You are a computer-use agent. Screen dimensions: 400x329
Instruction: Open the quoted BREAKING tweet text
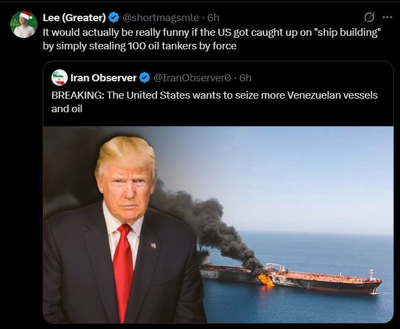click(214, 102)
